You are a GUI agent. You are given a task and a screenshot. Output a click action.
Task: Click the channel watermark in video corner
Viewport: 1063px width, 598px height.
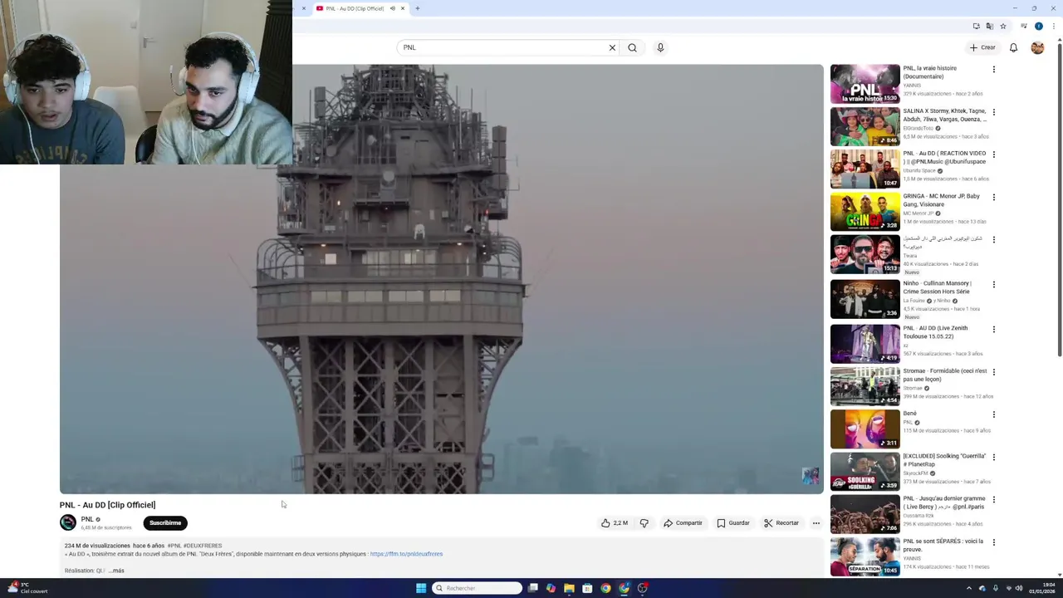pyautogui.click(x=810, y=476)
